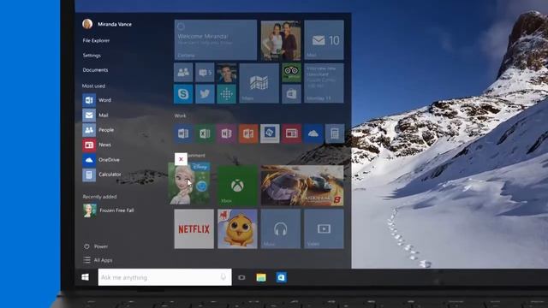Open the Messaging tile showing 5
548x308 pixels.
(205, 73)
